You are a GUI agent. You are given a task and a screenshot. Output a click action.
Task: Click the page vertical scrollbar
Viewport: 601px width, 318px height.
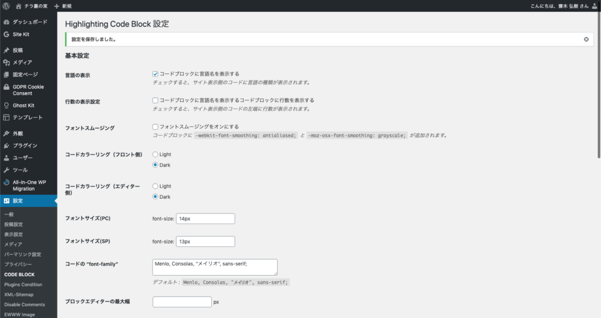tap(599, 84)
